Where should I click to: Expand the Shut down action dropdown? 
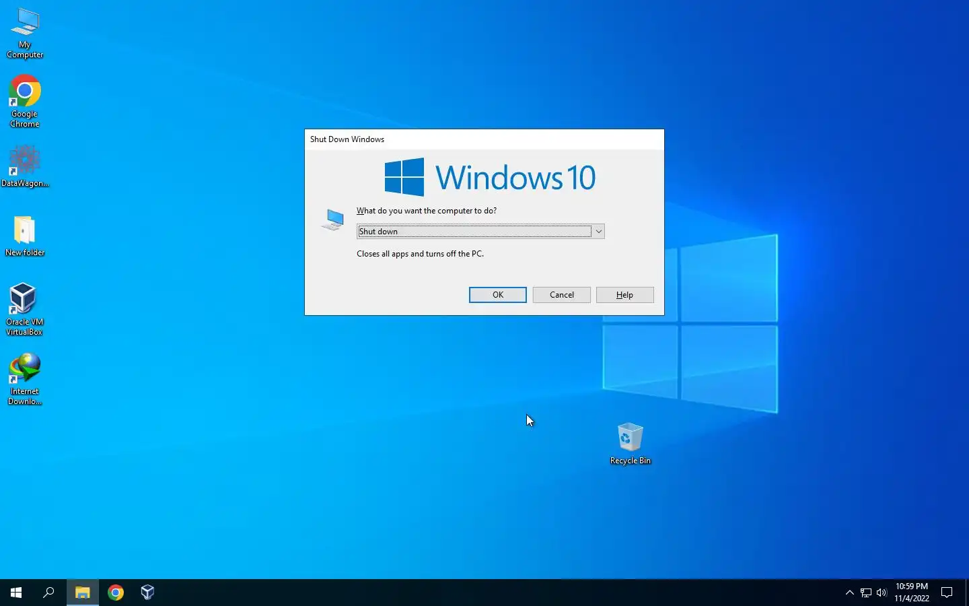click(x=480, y=232)
